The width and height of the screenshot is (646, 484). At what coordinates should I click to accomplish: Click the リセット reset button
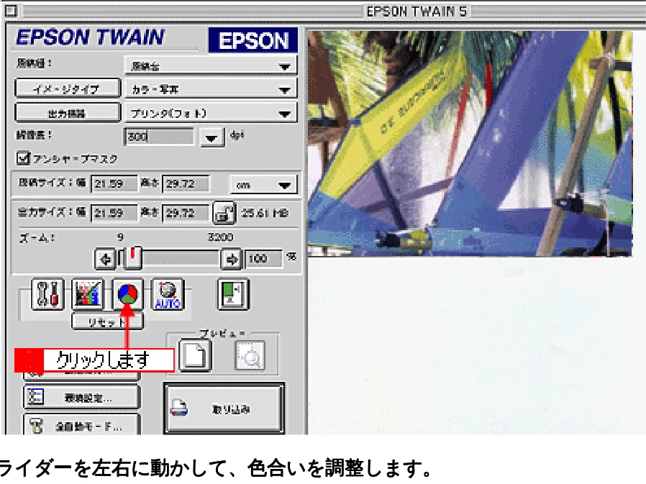point(107,321)
